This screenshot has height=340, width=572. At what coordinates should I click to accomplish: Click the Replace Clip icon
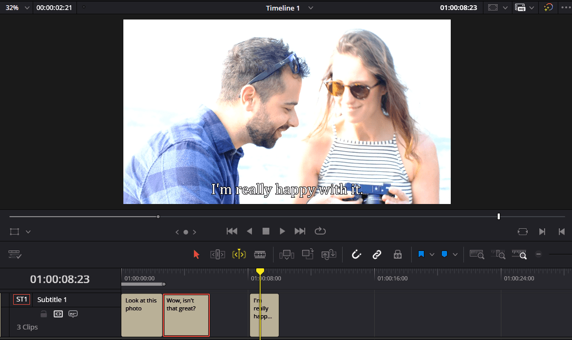coord(329,254)
